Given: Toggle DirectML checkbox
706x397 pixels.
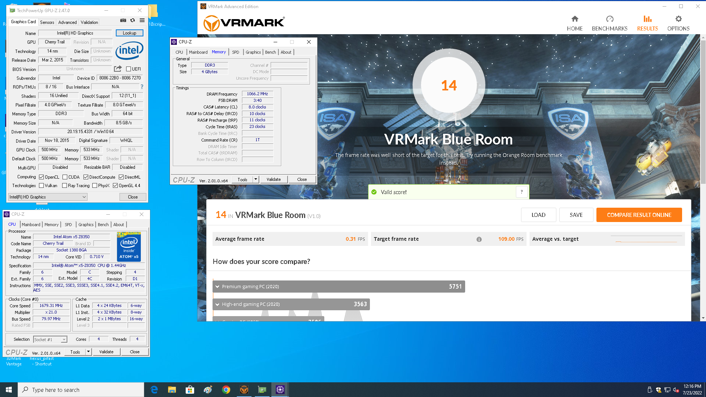Looking at the screenshot, I should [121, 177].
